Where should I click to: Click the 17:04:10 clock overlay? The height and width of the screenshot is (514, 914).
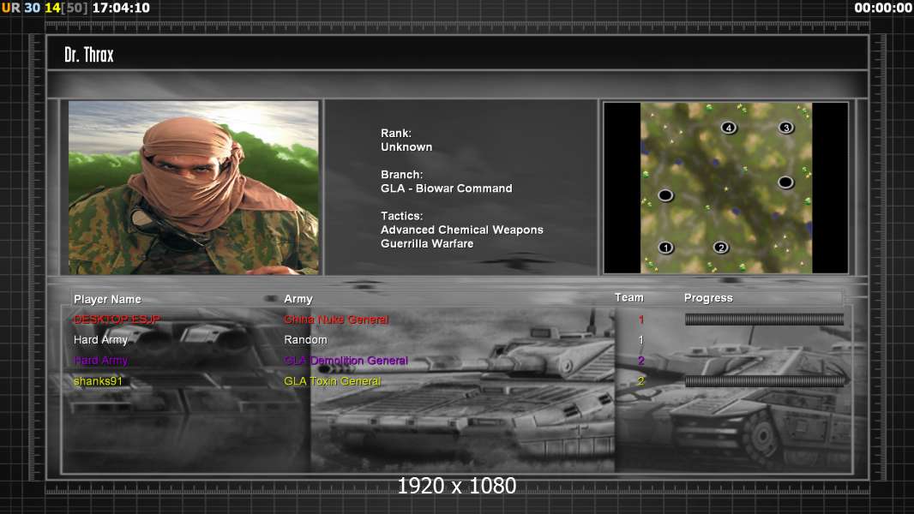coord(121,8)
